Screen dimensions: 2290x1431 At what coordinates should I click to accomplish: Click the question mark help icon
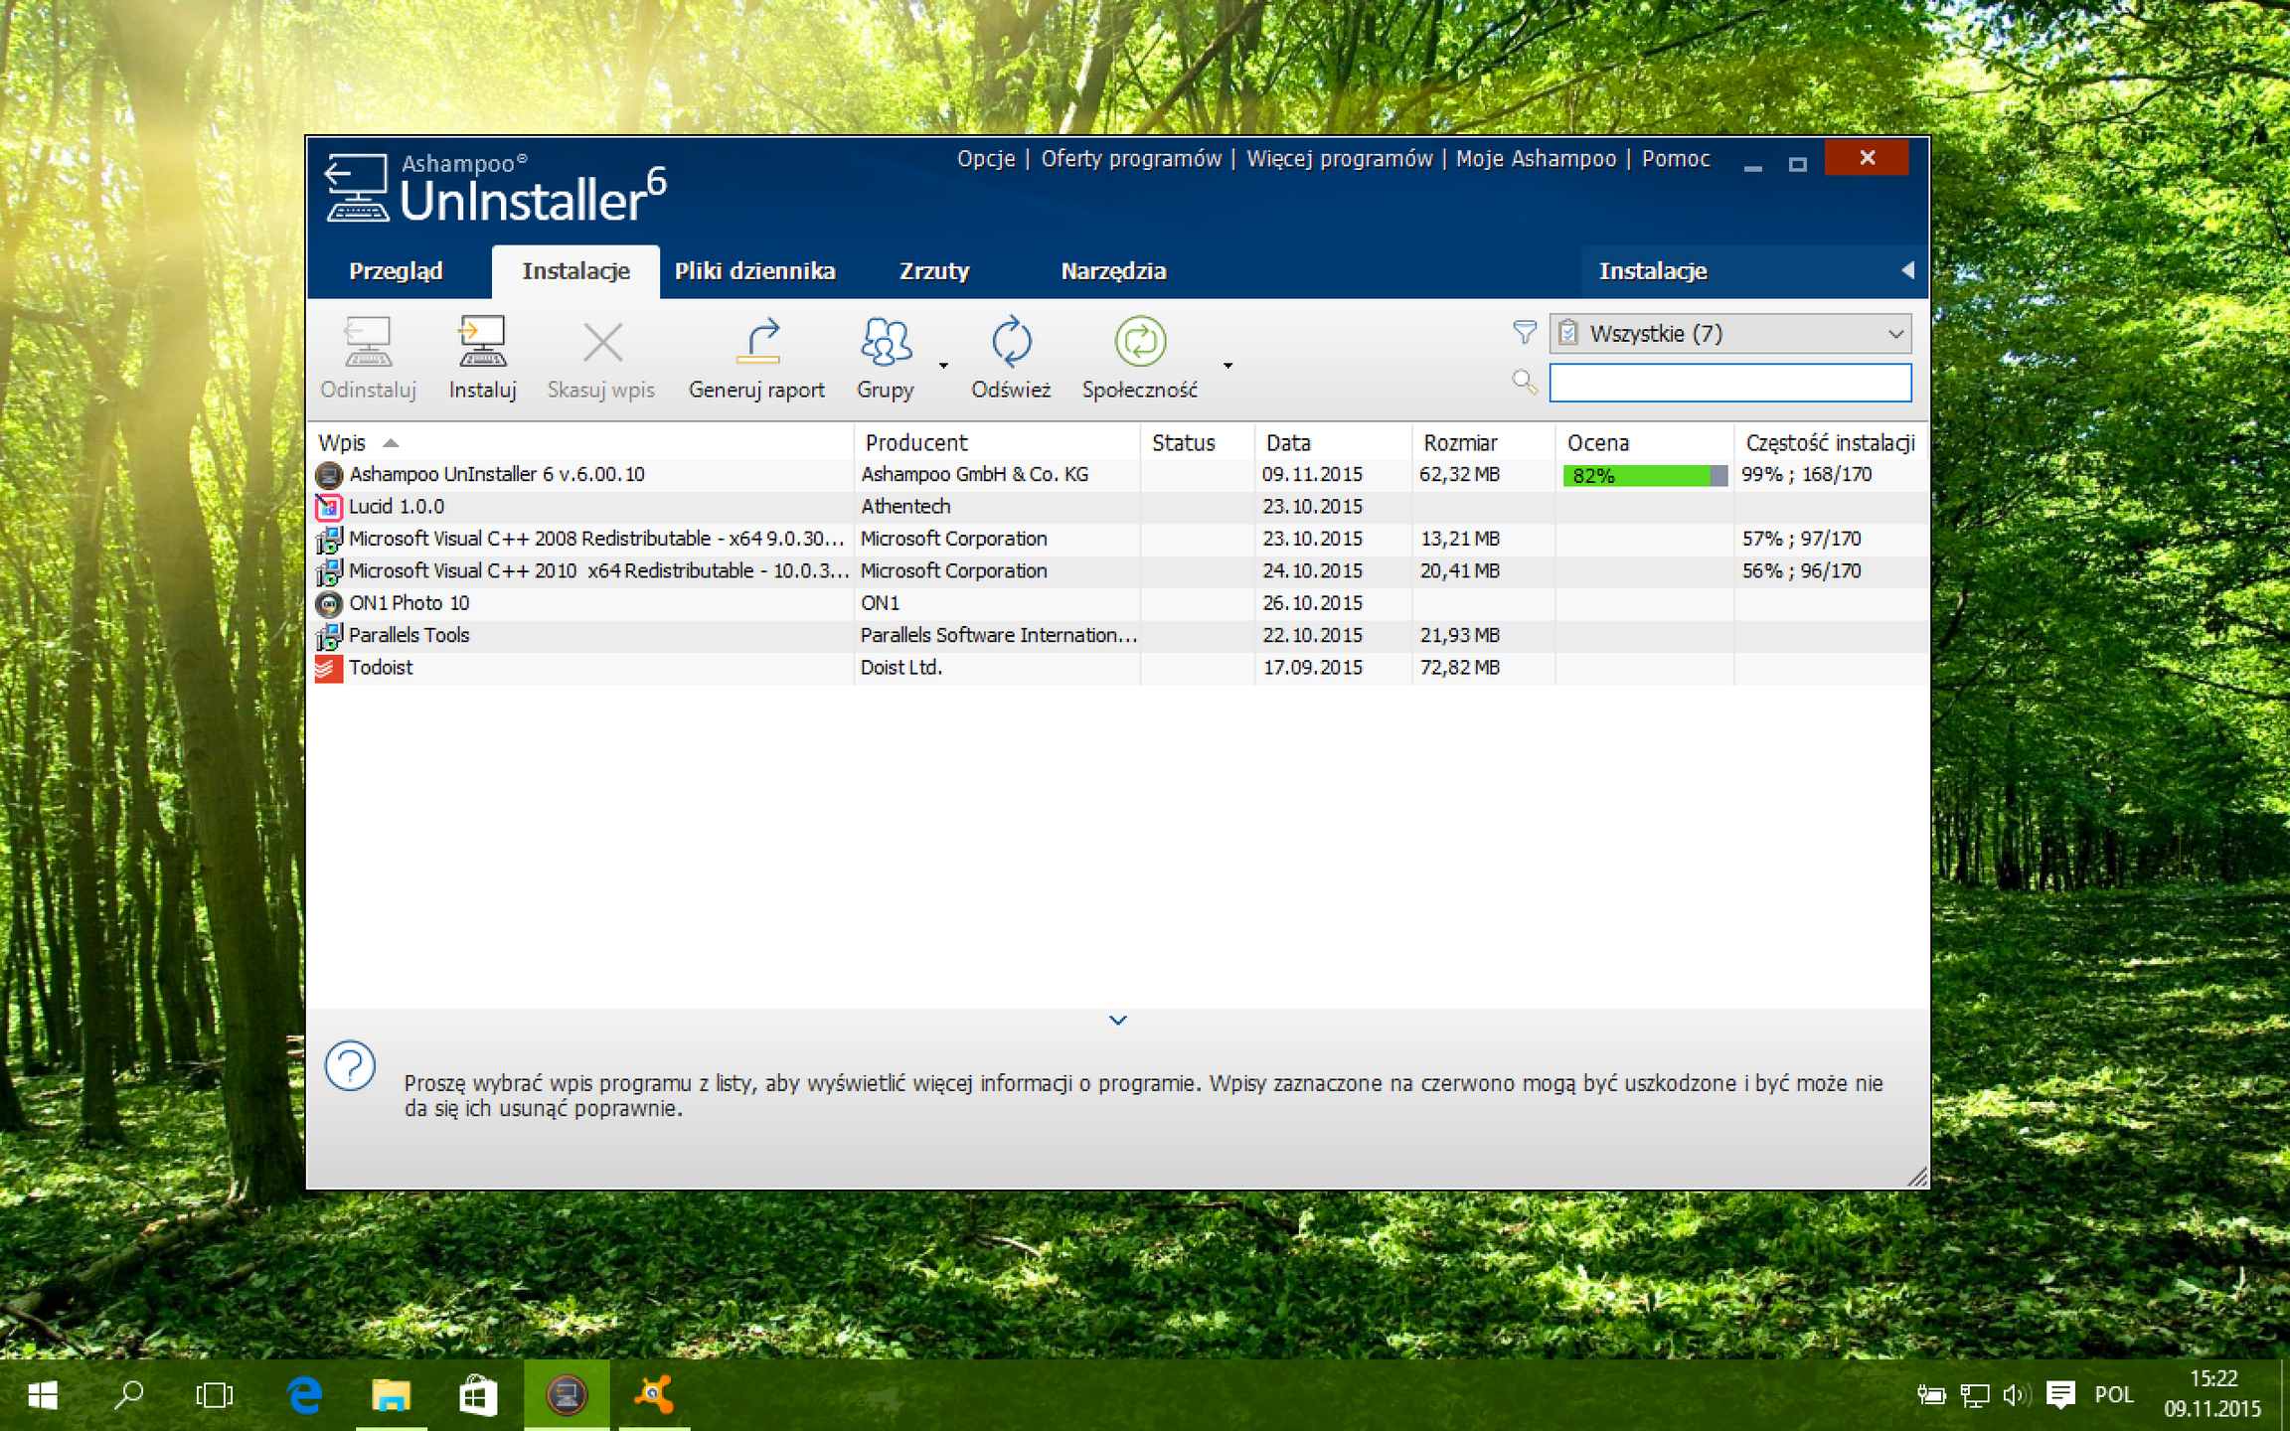point(350,1066)
